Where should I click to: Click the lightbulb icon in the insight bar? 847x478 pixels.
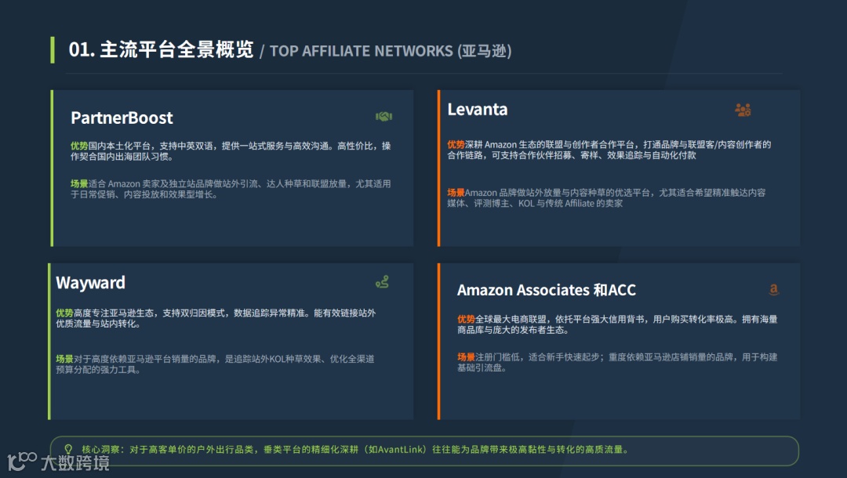68,449
